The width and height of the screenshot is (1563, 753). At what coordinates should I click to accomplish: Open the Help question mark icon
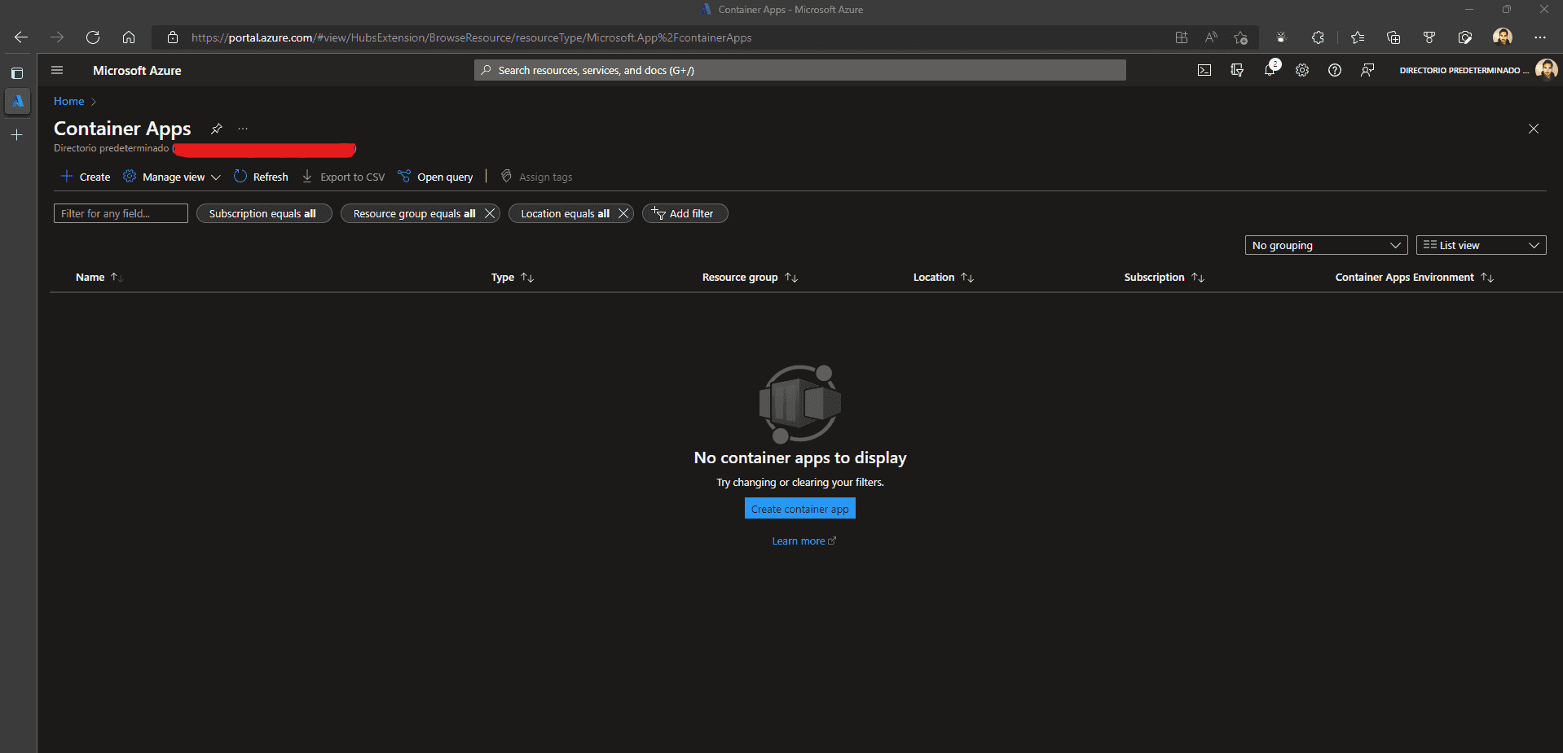point(1335,70)
